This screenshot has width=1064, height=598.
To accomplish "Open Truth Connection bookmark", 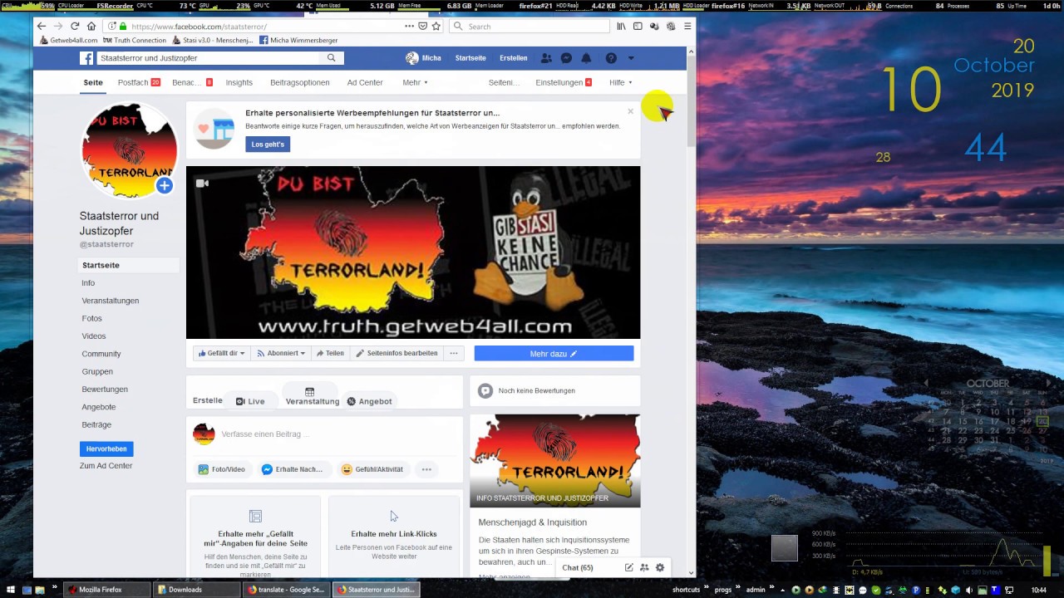I will 135,40.
